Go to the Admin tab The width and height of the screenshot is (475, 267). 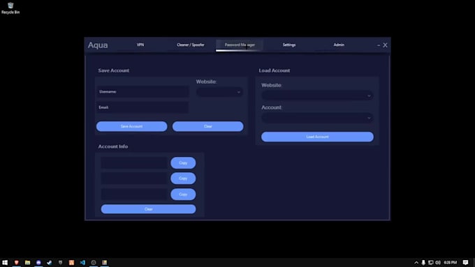point(339,45)
